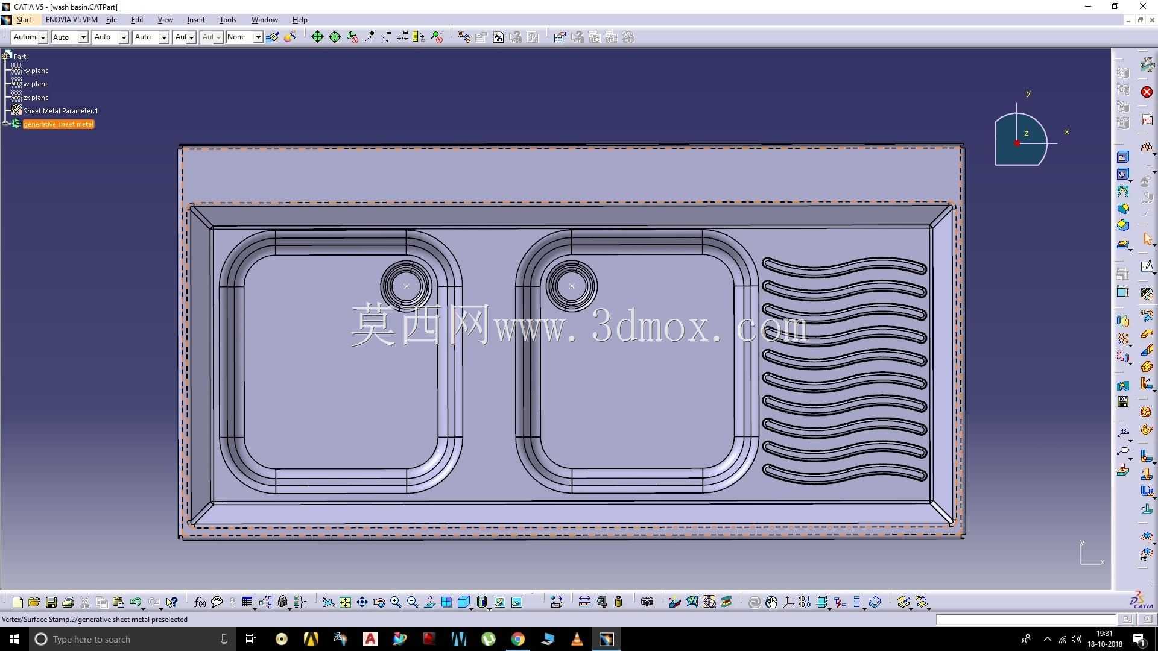Viewport: 1158px width, 651px height.
Task: Open the Window menu
Action: pyautogui.click(x=264, y=20)
